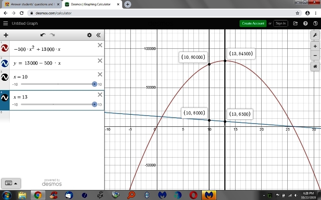Click the parabola vertex point at x=13

point(225,61)
